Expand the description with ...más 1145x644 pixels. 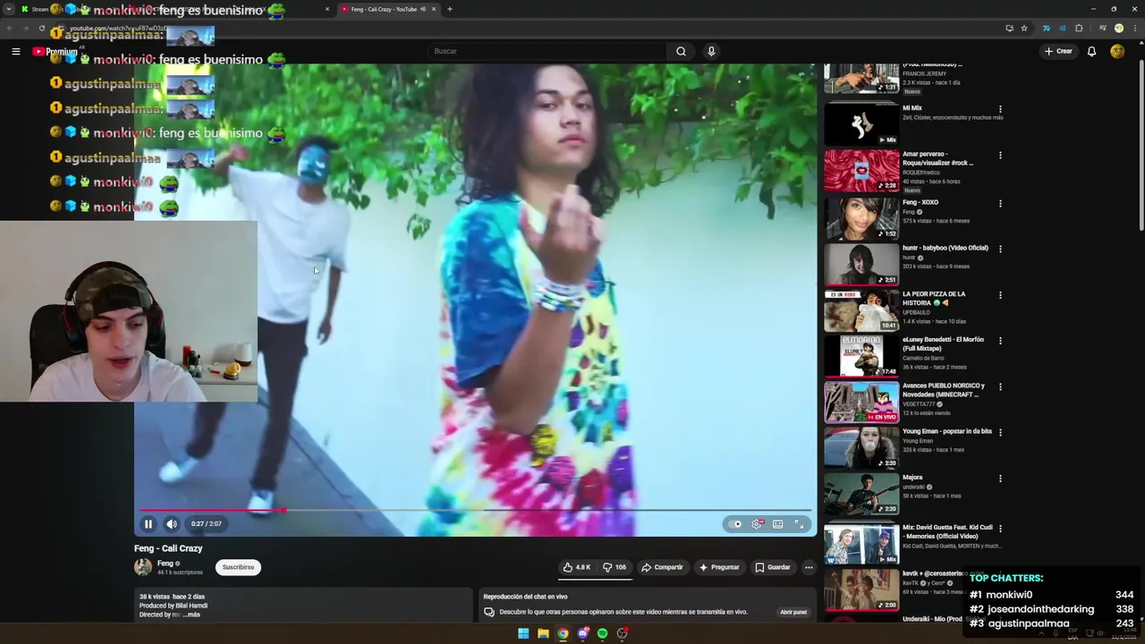click(191, 614)
